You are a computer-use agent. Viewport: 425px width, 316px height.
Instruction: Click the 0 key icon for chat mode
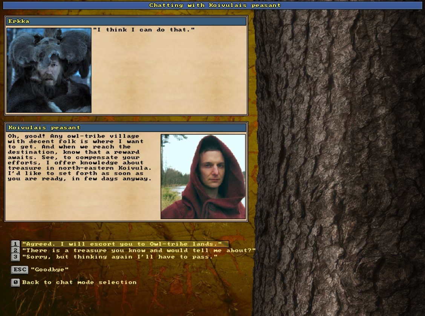(15, 282)
